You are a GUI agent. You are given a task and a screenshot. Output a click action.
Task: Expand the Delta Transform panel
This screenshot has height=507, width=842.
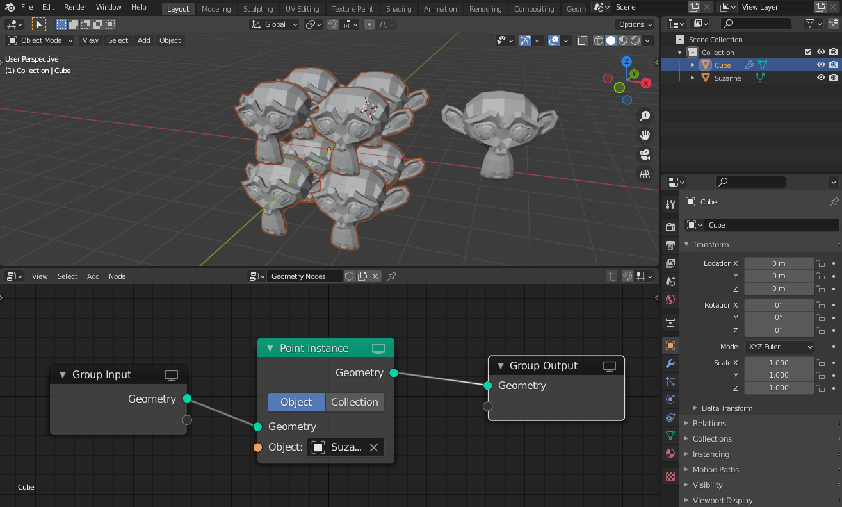pos(727,408)
